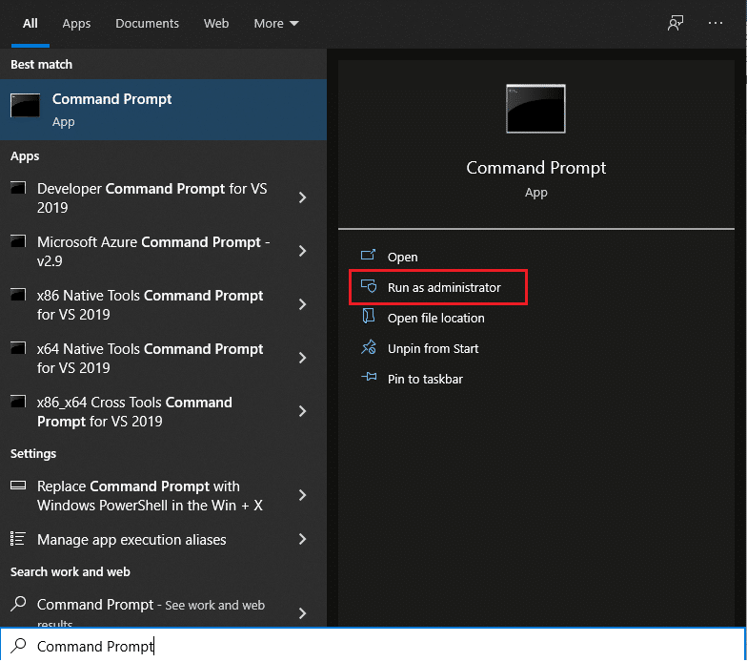747x662 pixels.
Task: Switch to the Documents tab
Action: pyautogui.click(x=147, y=23)
